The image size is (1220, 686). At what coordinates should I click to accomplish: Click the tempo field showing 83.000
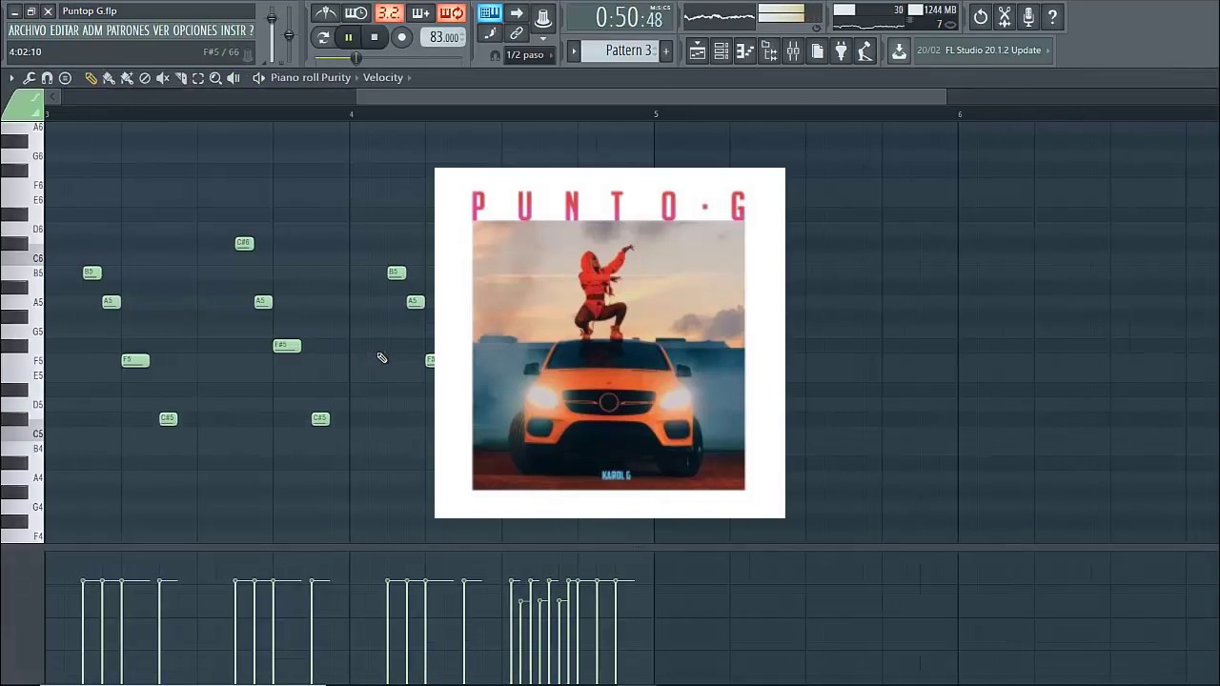tap(442, 37)
